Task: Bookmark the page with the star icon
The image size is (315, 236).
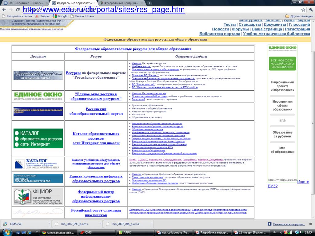Action: [x=303, y=10]
